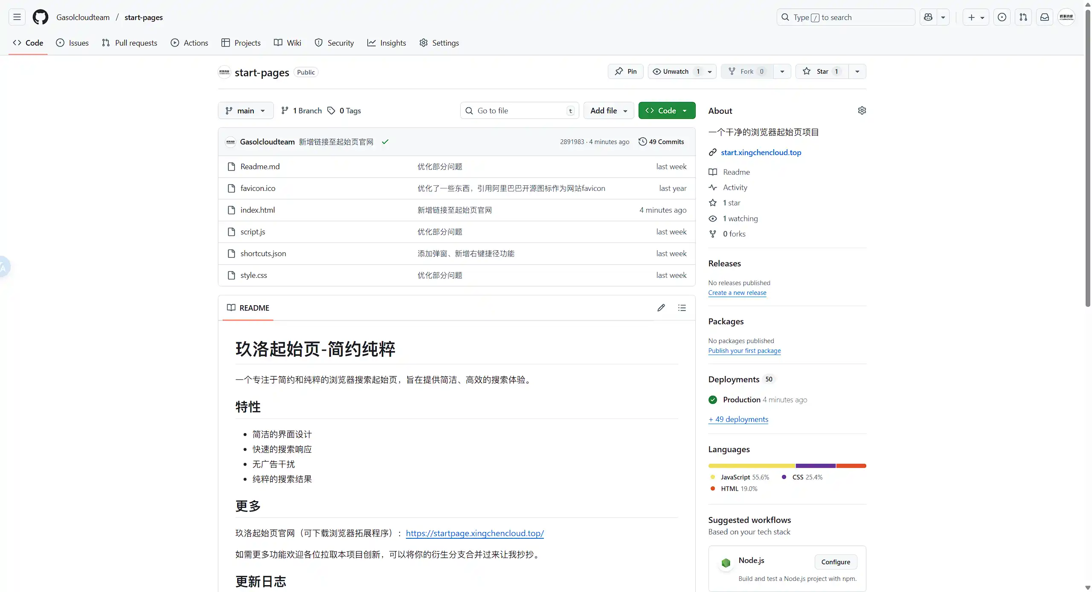Open the hamburger navigation menu
The height and width of the screenshot is (592, 1092).
[x=17, y=17]
